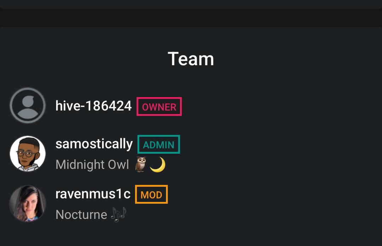Tap the word OWNER next to hive-186424
The height and width of the screenshot is (246, 382).
click(x=159, y=107)
